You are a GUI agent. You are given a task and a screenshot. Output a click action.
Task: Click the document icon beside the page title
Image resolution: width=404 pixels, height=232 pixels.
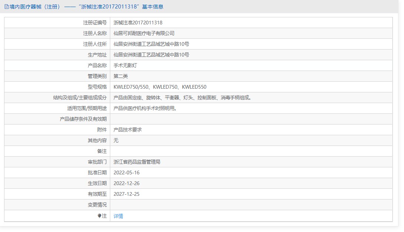pyautogui.click(x=6, y=7)
